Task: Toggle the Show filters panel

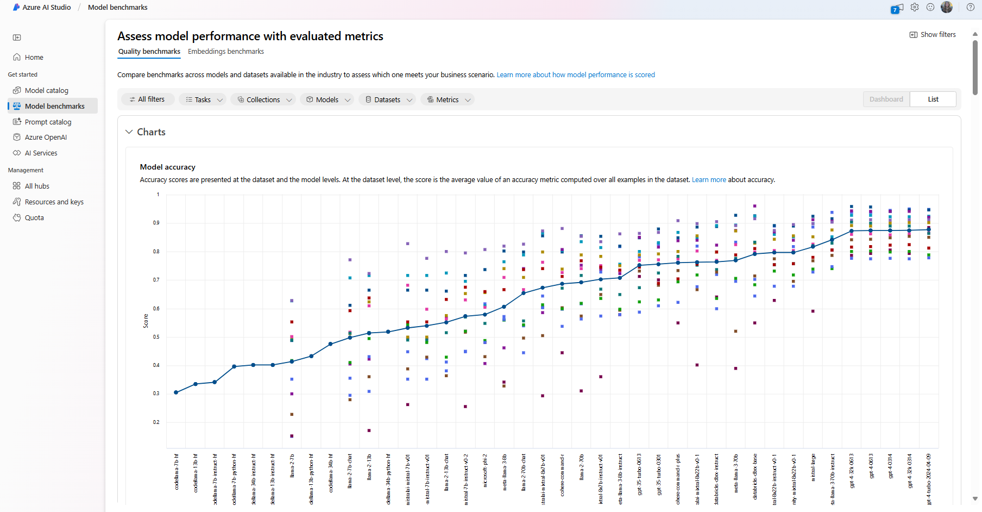Action: tap(933, 34)
